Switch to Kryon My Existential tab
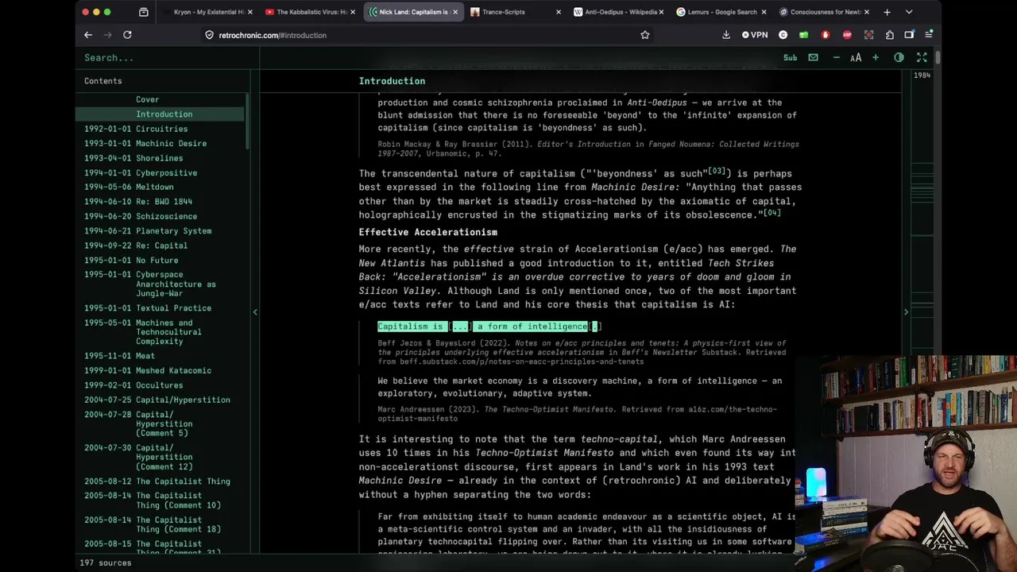Image resolution: width=1017 pixels, height=572 pixels. [x=210, y=12]
